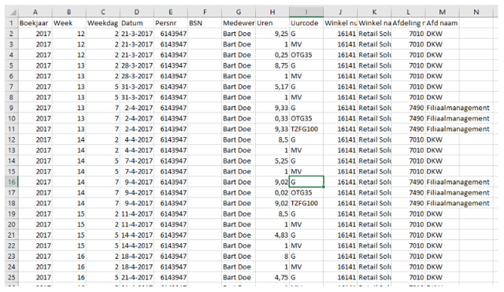
Task: Click date 31-3-2017 in row 7
Action: [136, 87]
